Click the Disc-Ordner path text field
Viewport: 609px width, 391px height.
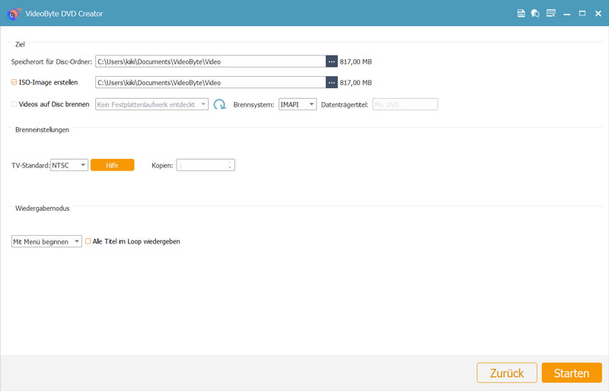tap(209, 62)
